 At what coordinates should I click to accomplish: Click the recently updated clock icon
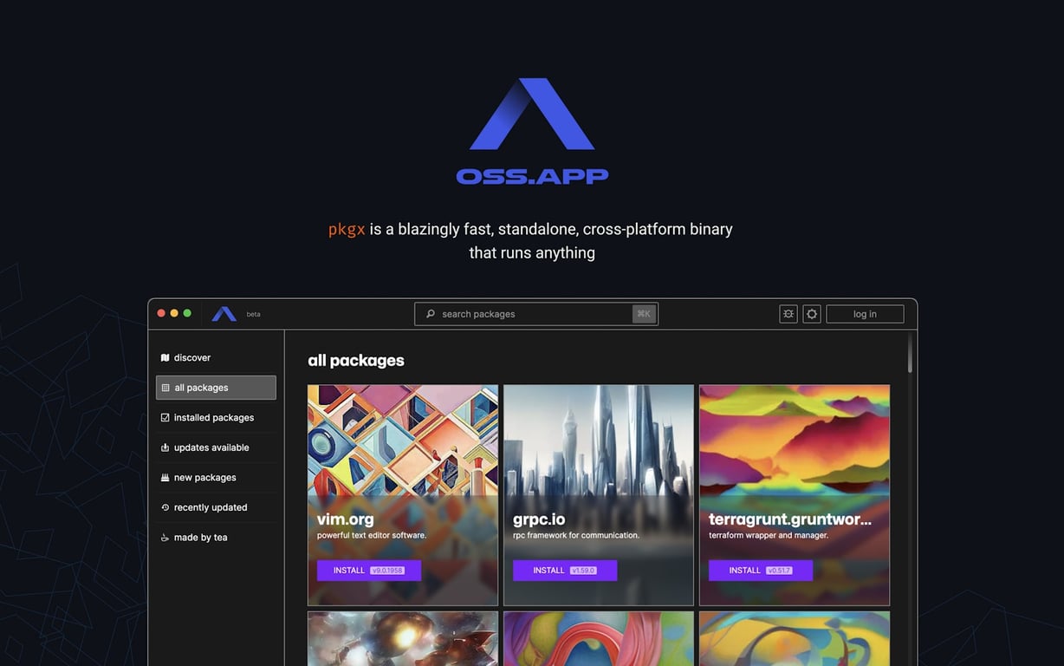click(165, 507)
